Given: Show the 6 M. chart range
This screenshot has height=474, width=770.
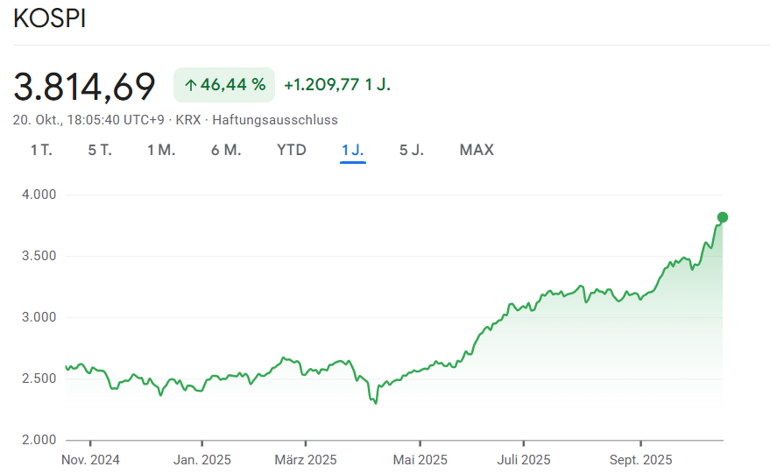Looking at the screenshot, I should click(226, 150).
